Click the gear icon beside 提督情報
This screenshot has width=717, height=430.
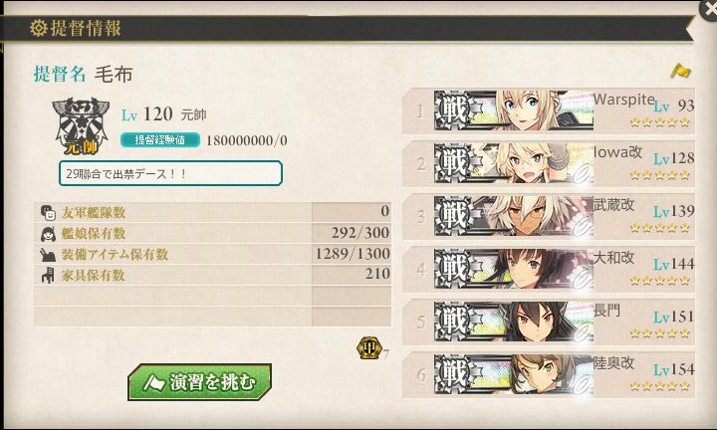[39, 28]
